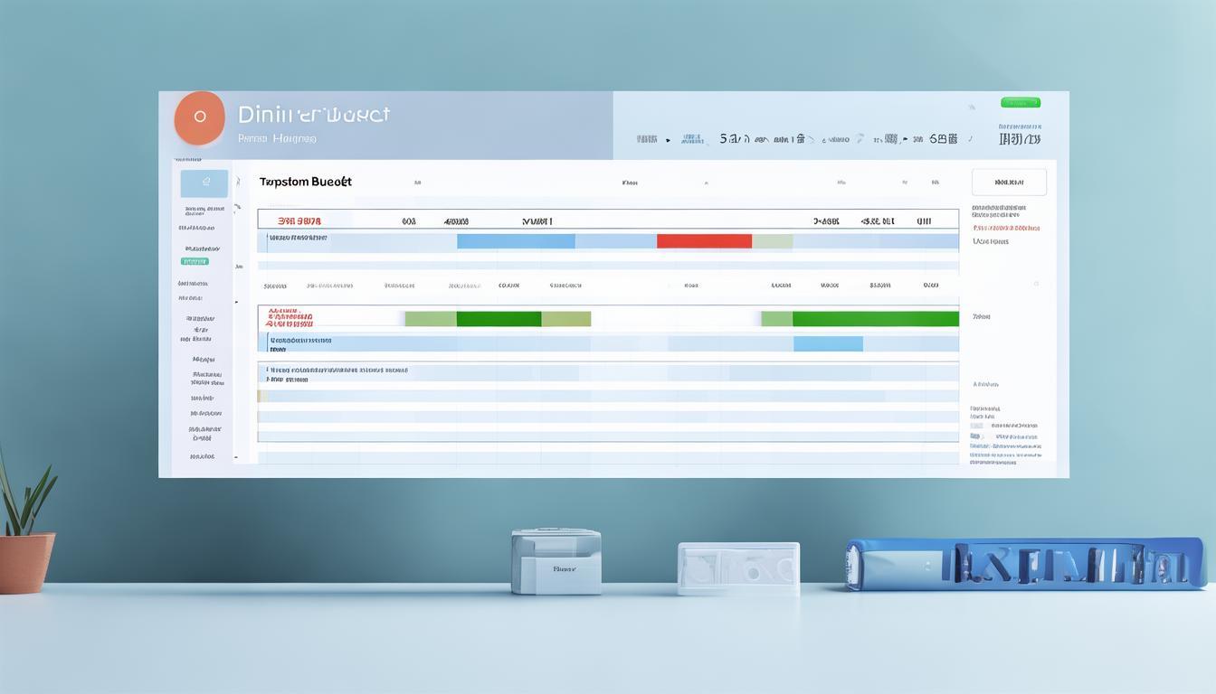The width and height of the screenshot is (1216, 694).
Task: Select the blue bar segment in first row
Action: tap(516, 241)
